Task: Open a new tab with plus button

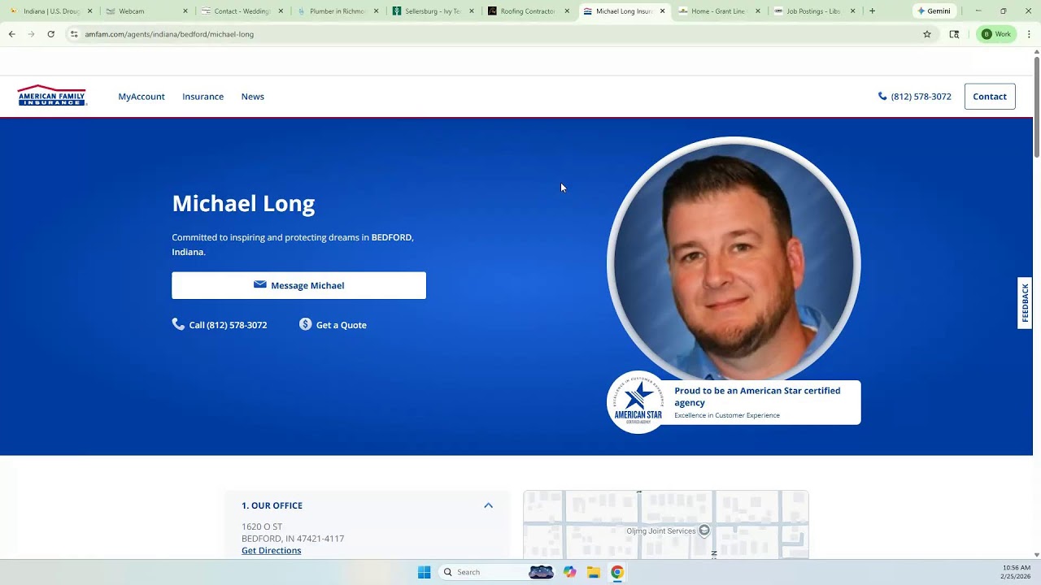Action: click(x=872, y=11)
